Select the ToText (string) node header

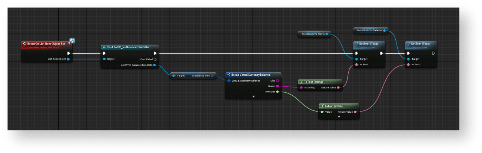point(320,82)
